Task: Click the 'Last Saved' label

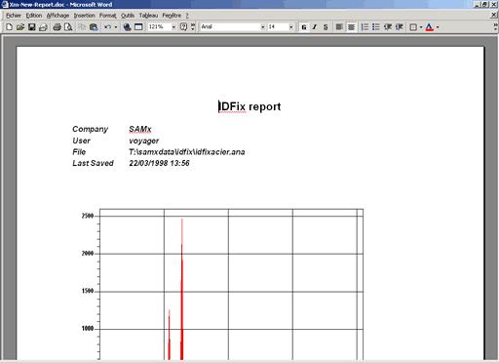Action: [x=93, y=163]
